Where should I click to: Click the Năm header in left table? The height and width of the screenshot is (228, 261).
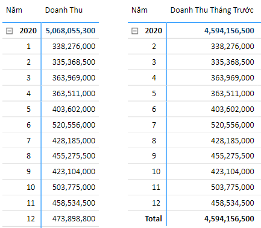click(14, 10)
